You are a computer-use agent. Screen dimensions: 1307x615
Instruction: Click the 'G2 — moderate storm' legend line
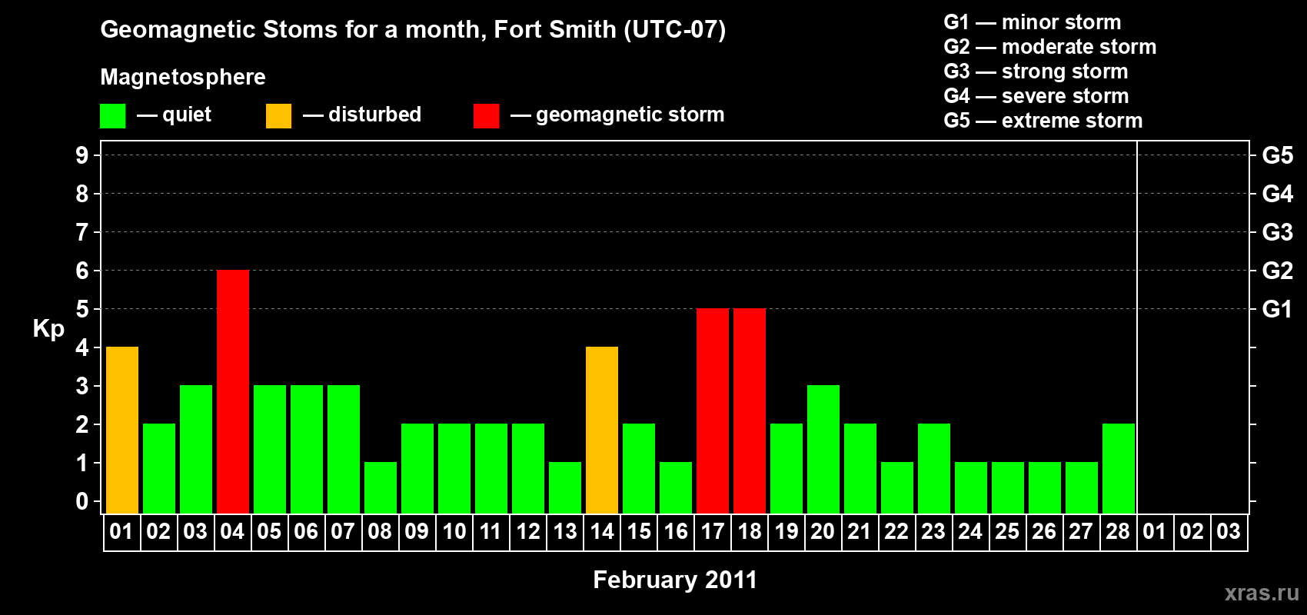(x=1050, y=47)
